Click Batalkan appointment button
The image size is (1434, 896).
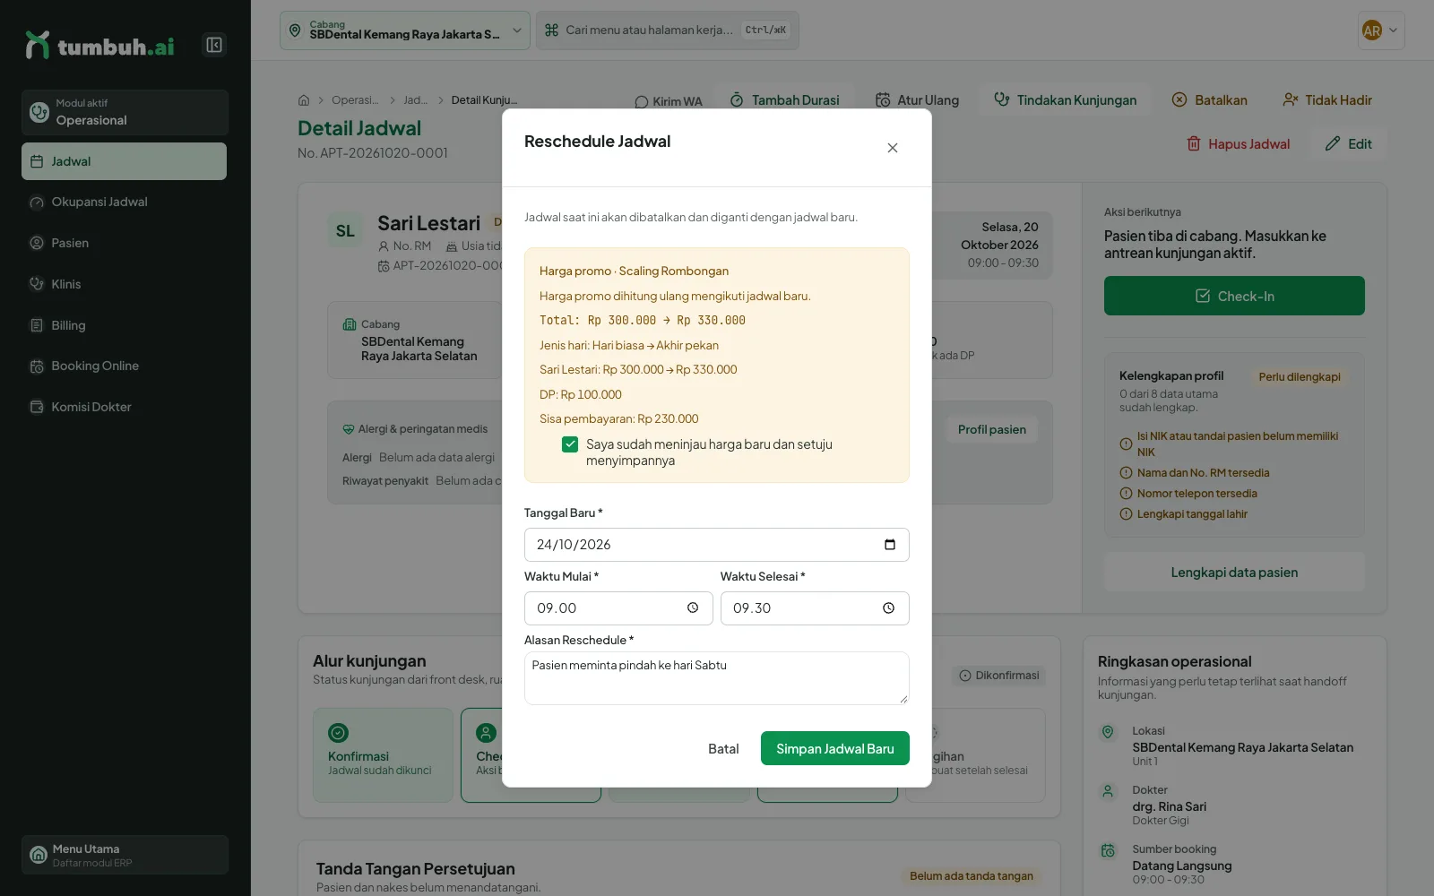tap(1209, 100)
